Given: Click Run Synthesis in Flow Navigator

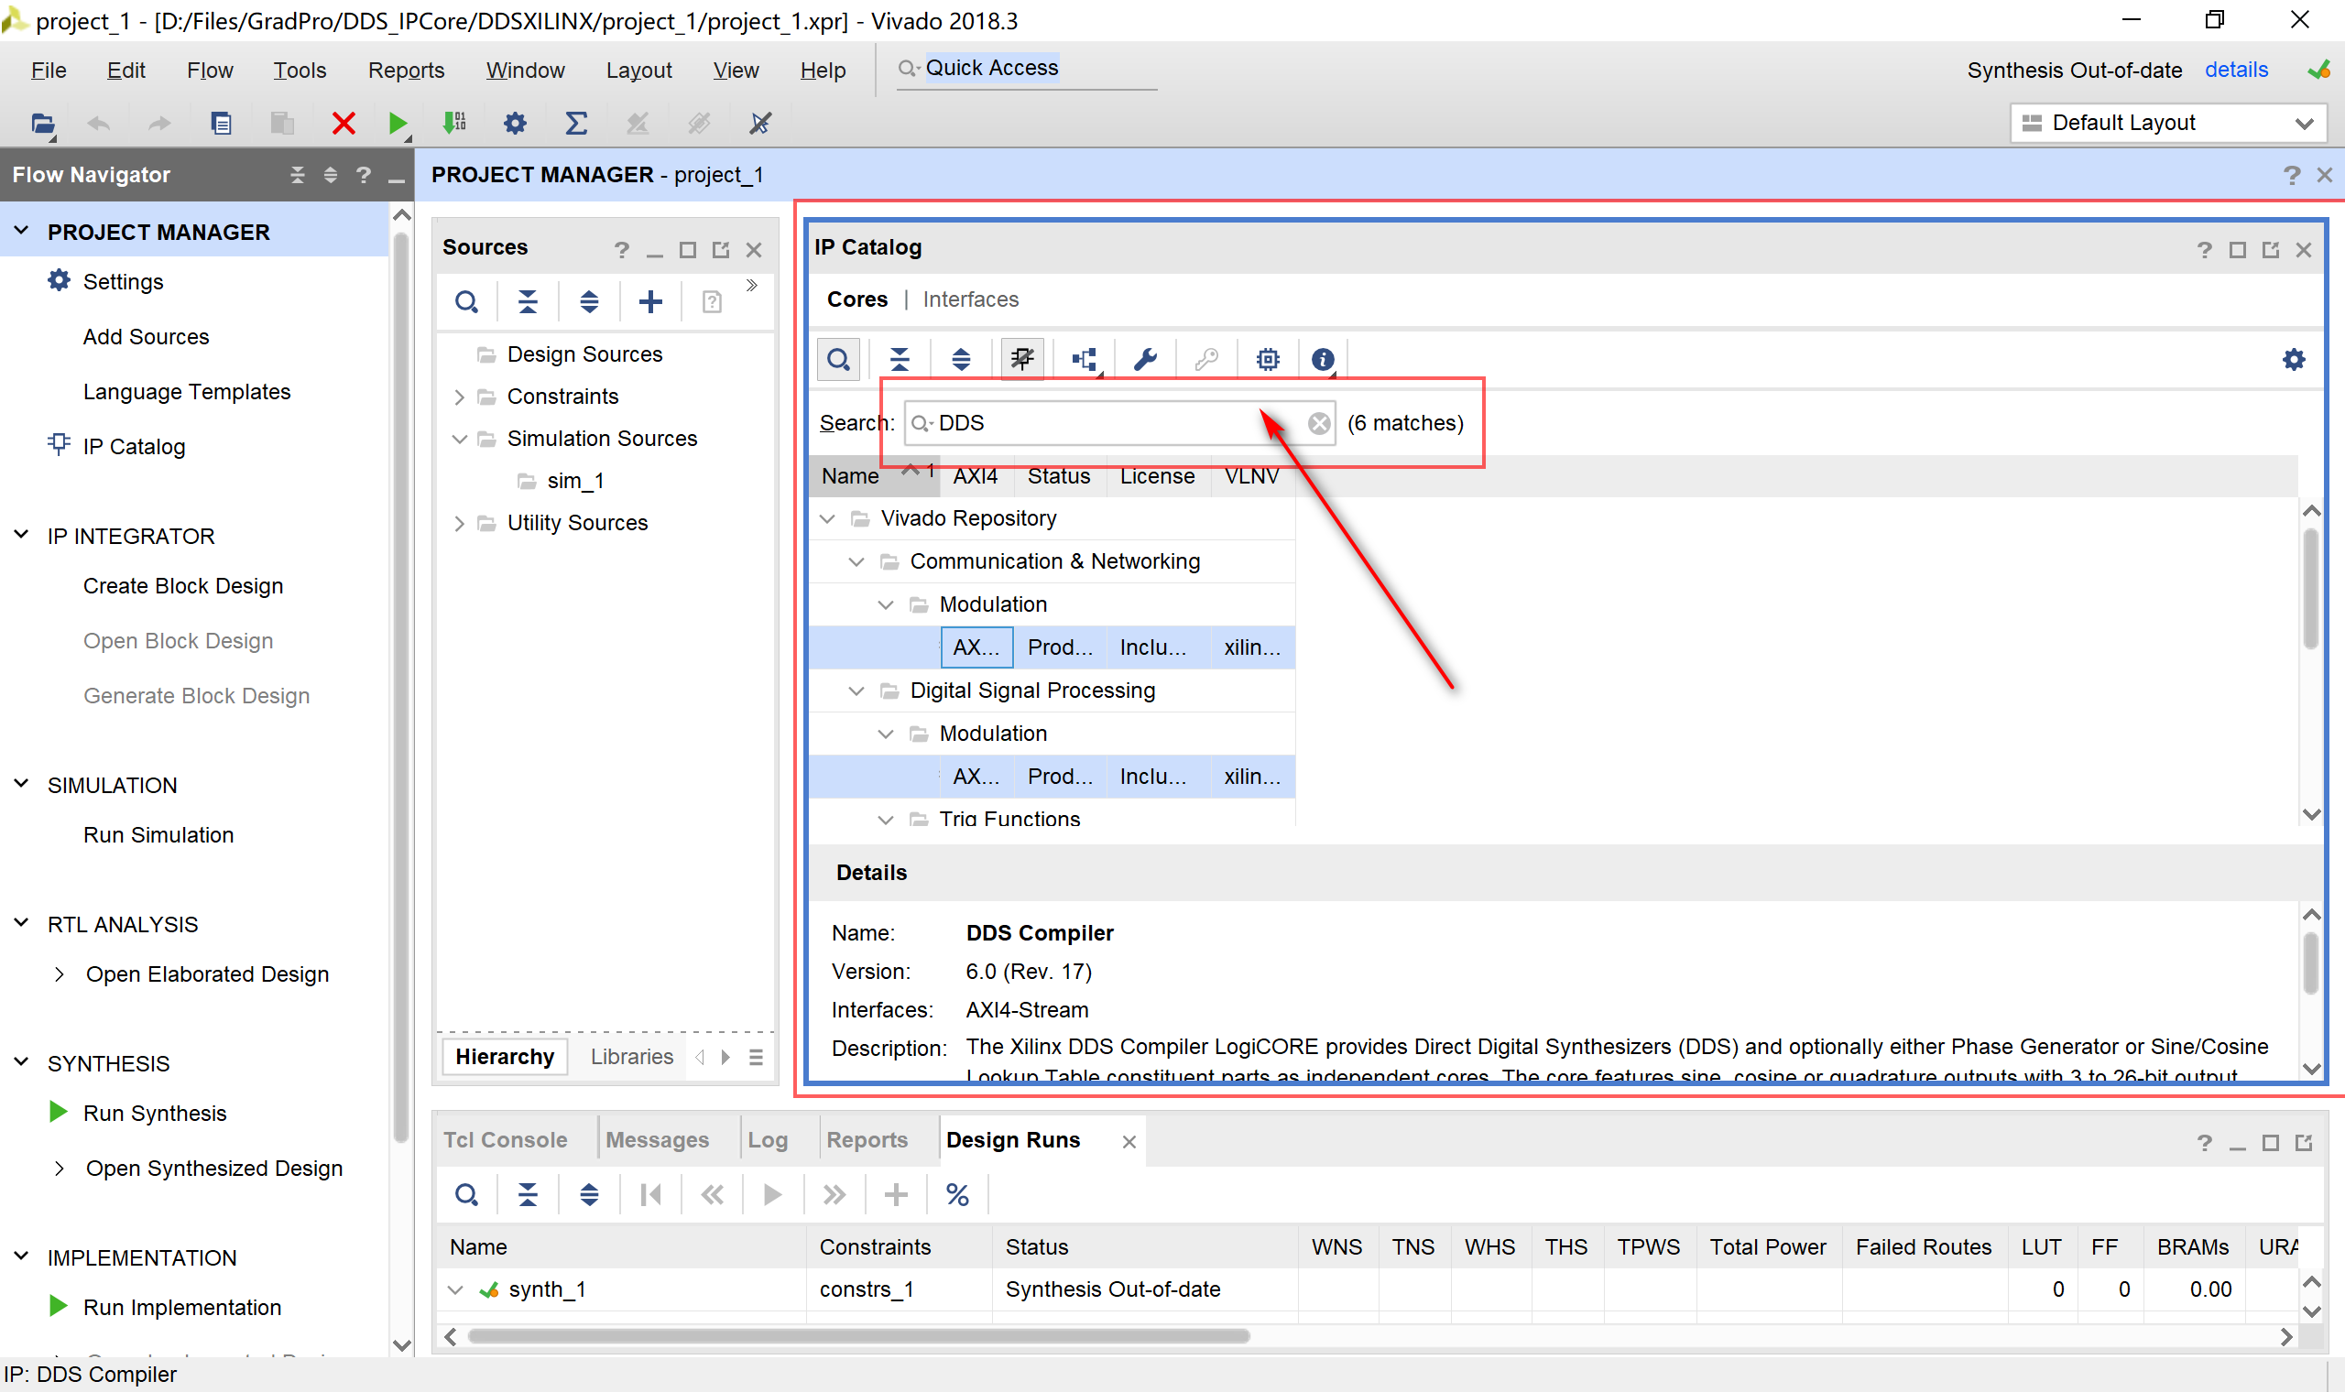Looking at the screenshot, I should [x=155, y=1114].
